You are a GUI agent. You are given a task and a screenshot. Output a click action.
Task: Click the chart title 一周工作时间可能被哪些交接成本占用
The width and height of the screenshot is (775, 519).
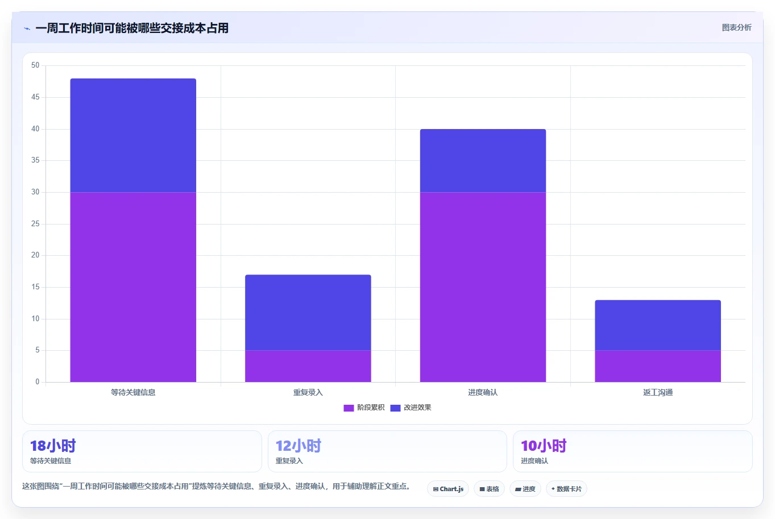click(x=132, y=28)
